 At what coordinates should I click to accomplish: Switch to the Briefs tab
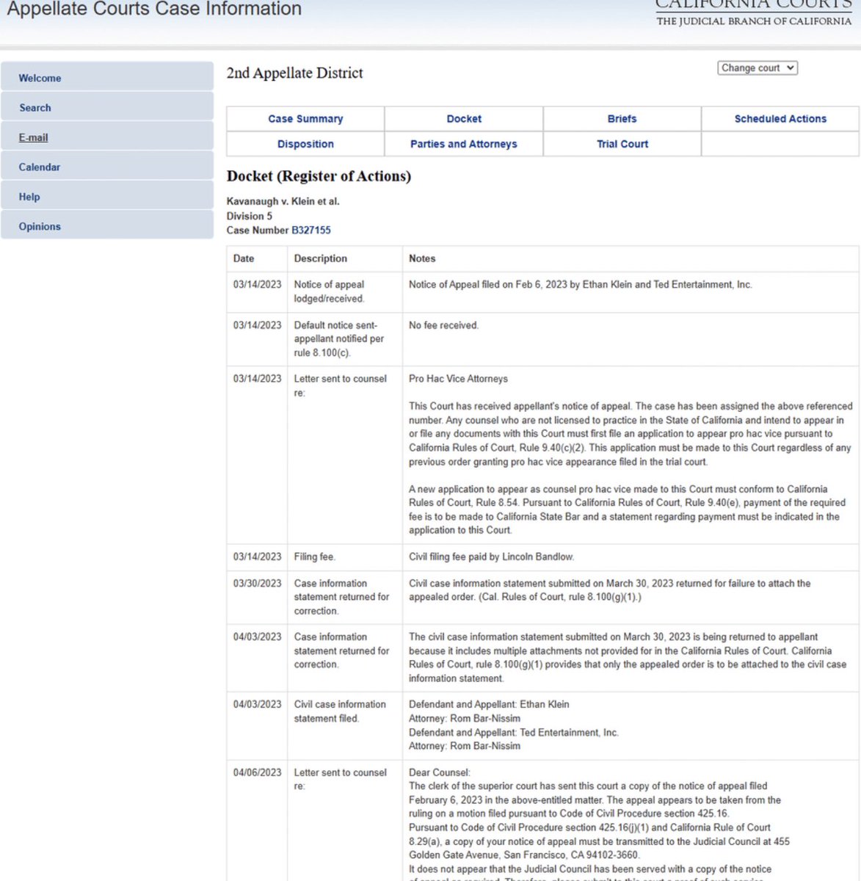(x=622, y=119)
